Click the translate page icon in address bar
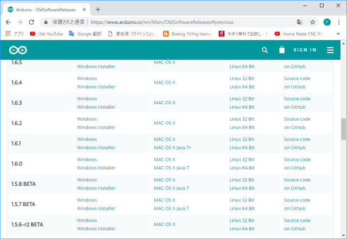Image resolution: width=347 pixels, height=239 pixels. [299, 22]
